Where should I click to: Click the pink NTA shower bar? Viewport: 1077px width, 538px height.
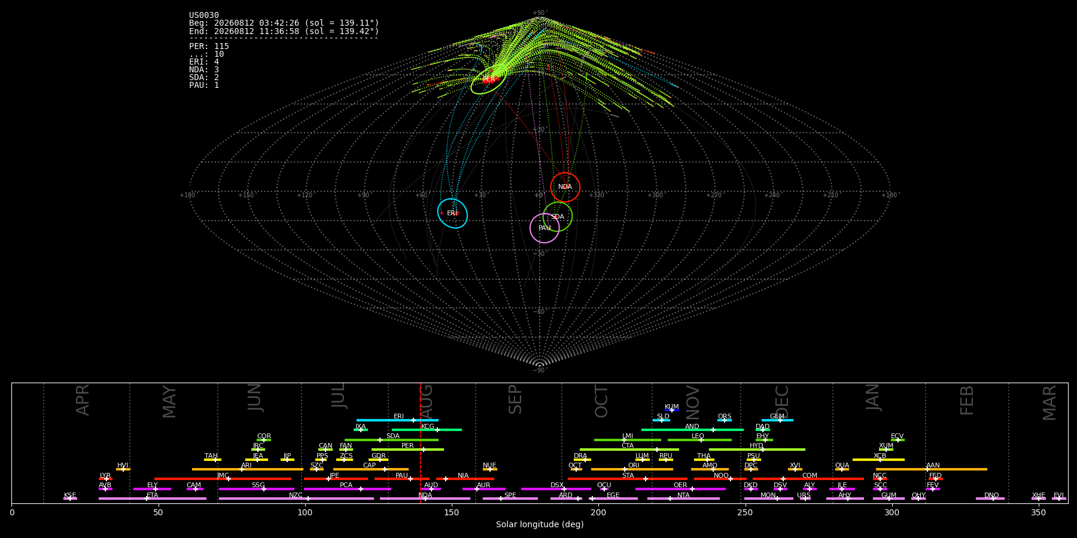pyautogui.click(x=683, y=499)
